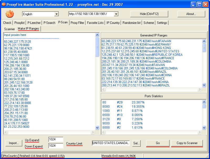210x159 pixels.
Task: Click the Up Expand value field
Action: tap(56, 139)
